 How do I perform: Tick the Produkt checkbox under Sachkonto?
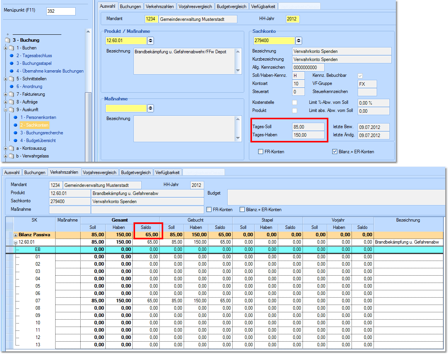295,111
